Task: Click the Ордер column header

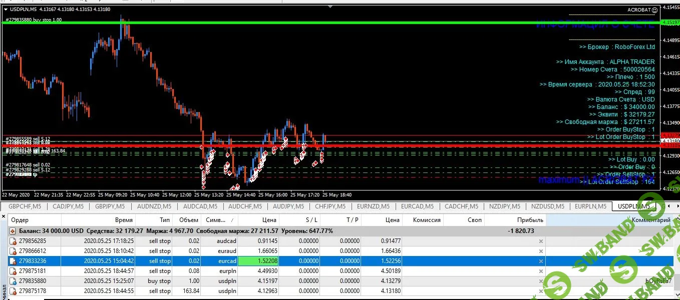Action: (x=20, y=220)
